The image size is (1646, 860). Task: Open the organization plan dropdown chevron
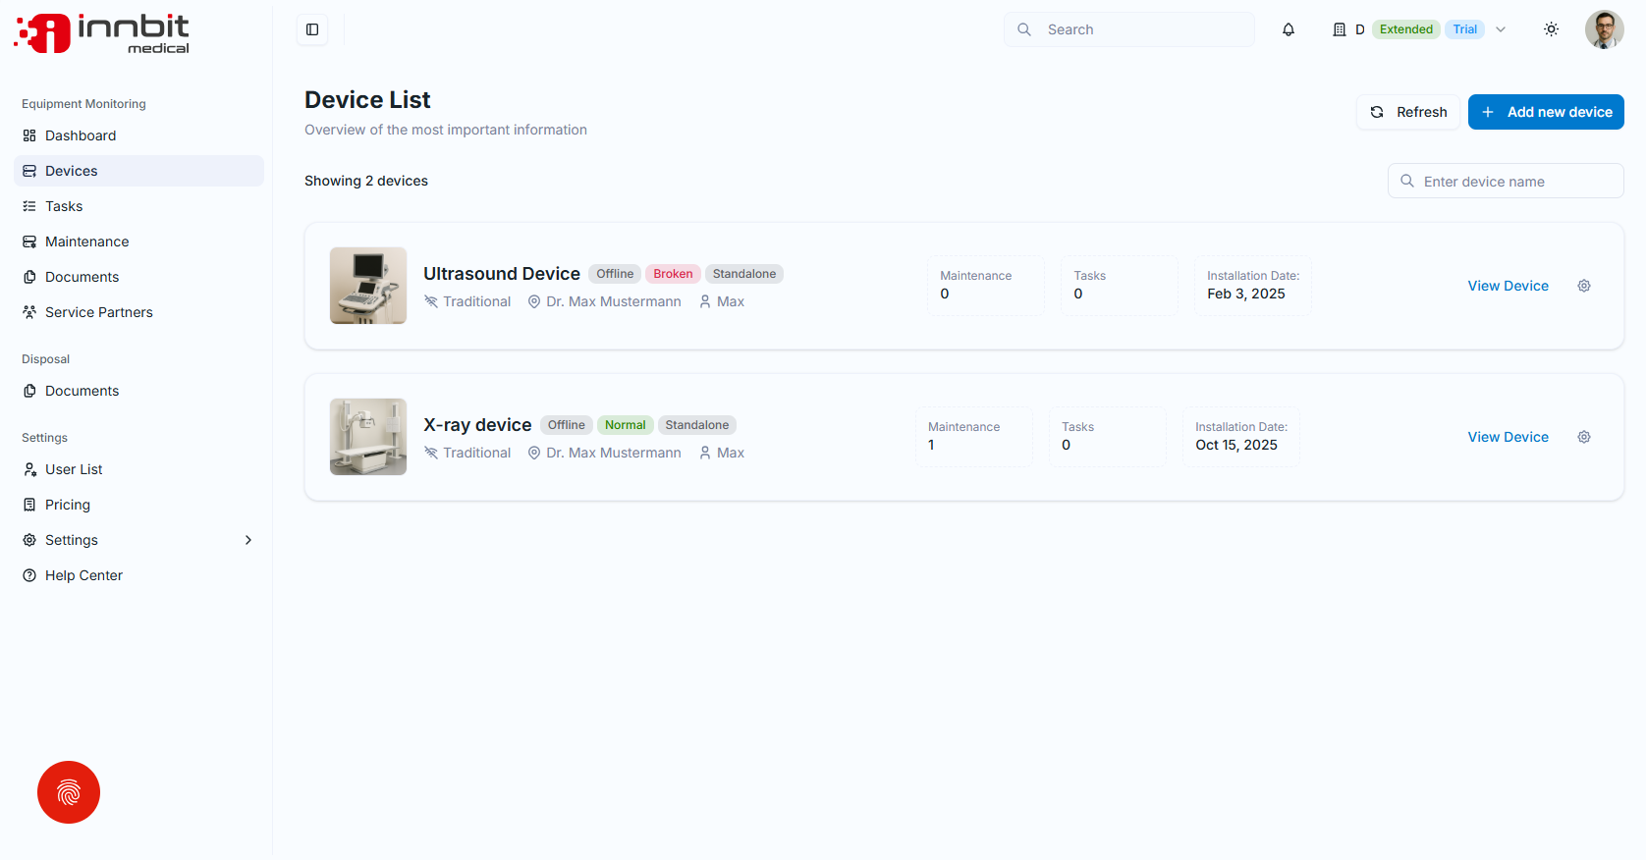click(x=1501, y=29)
